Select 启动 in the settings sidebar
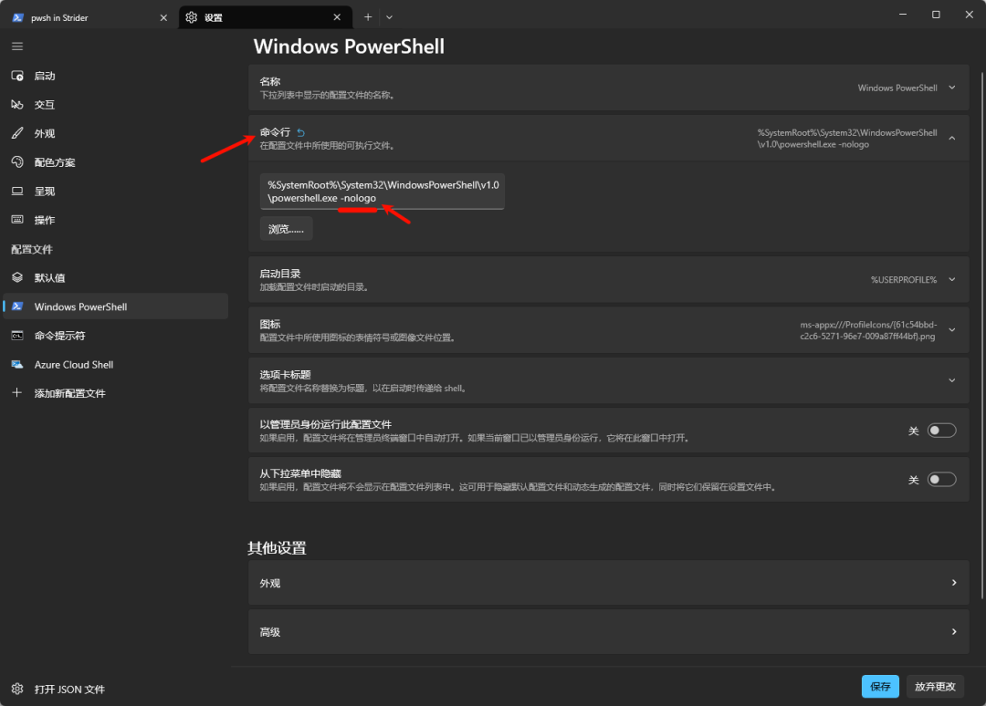The height and width of the screenshot is (706, 986). pos(116,76)
